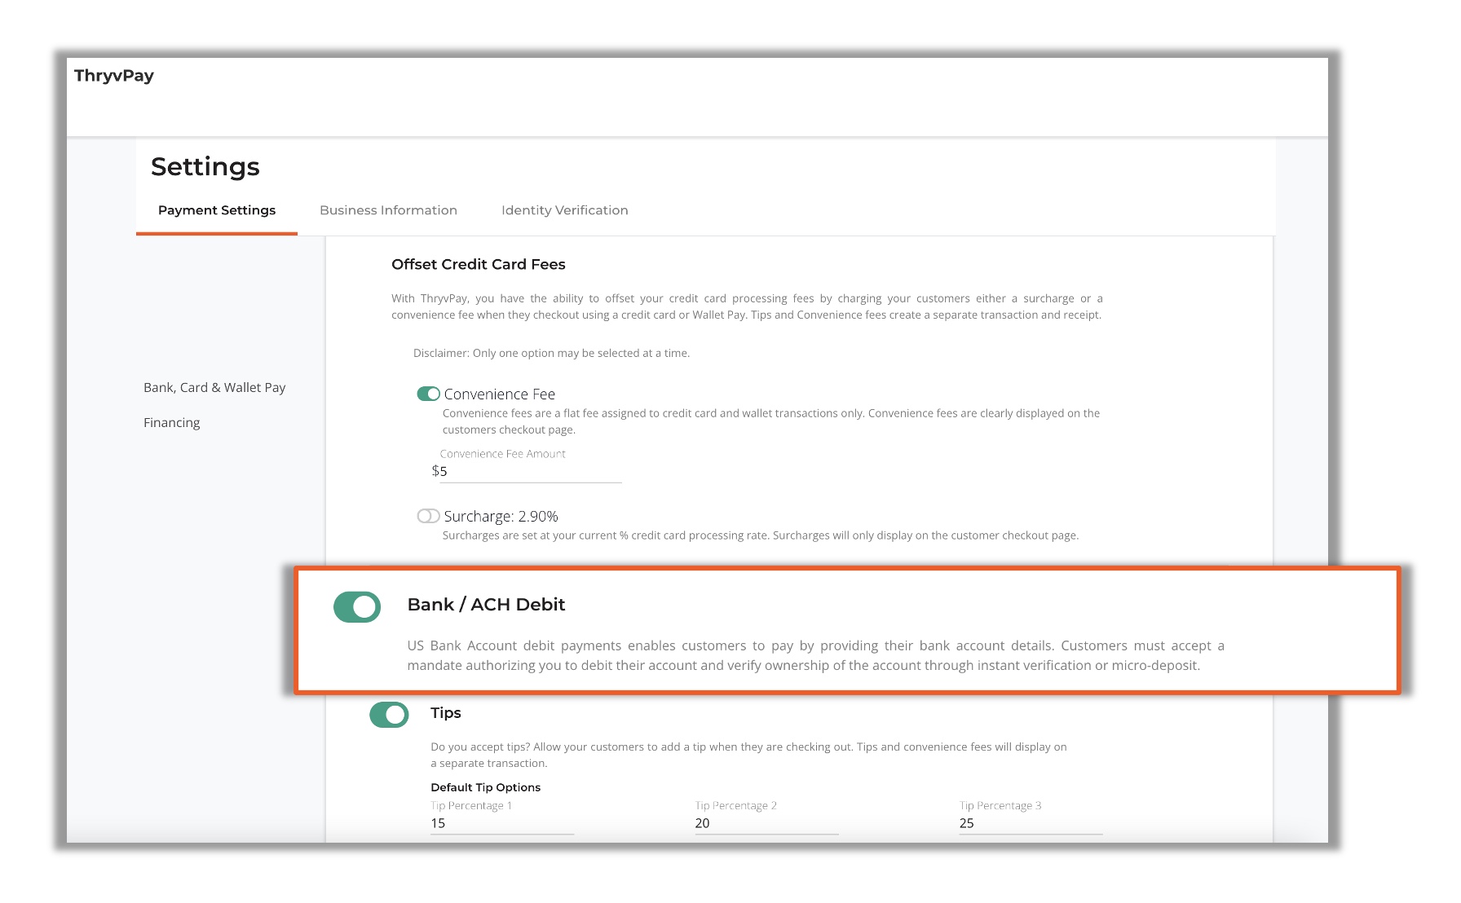Click the US Bank Account debit description

tap(816, 655)
